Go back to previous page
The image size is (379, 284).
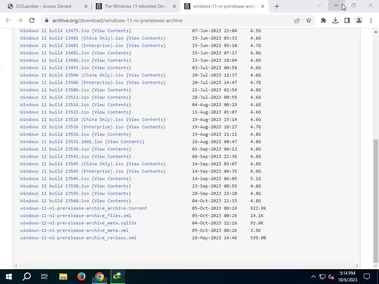(8, 21)
